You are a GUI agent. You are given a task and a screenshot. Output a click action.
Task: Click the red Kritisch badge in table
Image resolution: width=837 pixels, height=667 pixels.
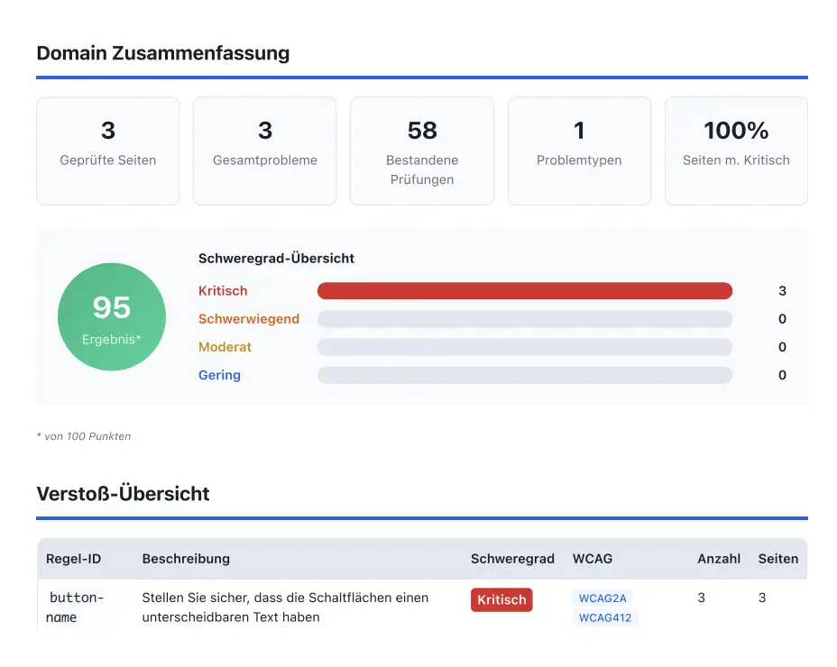[x=501, y=600]
